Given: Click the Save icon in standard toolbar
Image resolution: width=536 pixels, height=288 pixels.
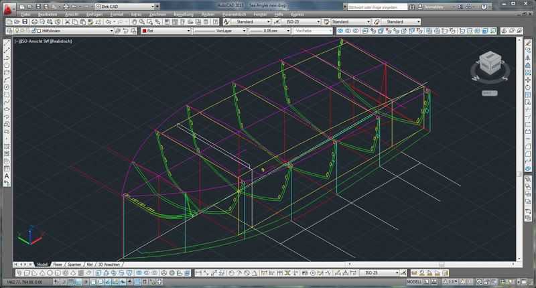Looking at the screenshot, I should tap(25, 22).
